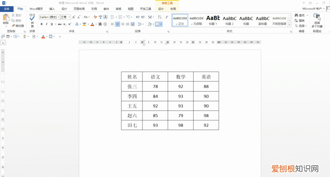This screenshot has width=330, height=177.
Task: Click the Word application icon in title bar
Action: coord(4,3)
